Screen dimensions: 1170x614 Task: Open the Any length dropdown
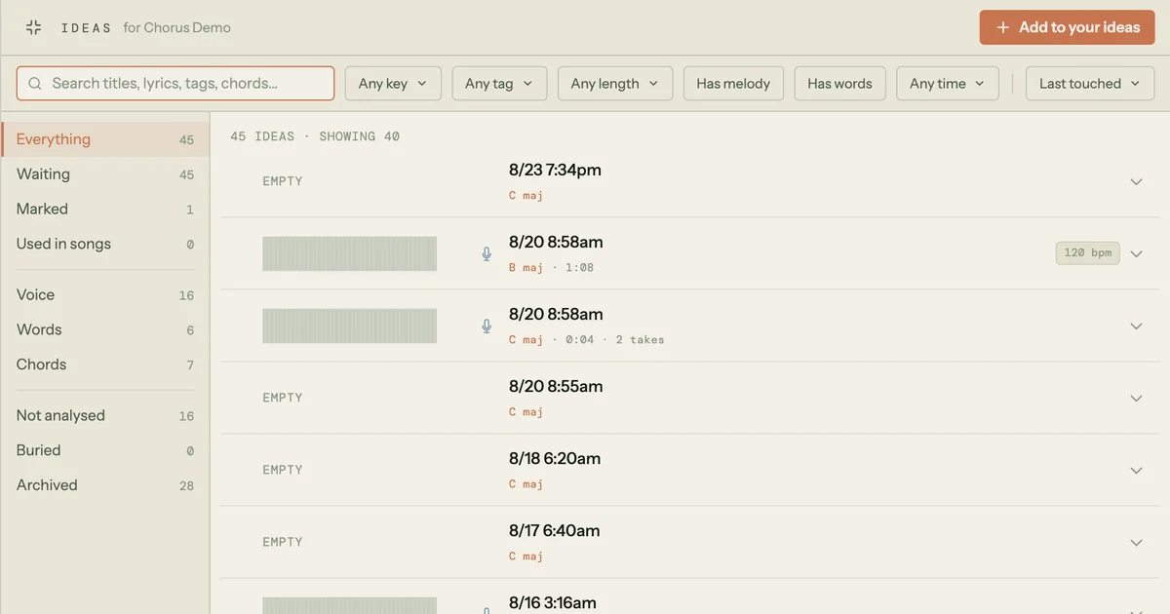click(614, 84)
